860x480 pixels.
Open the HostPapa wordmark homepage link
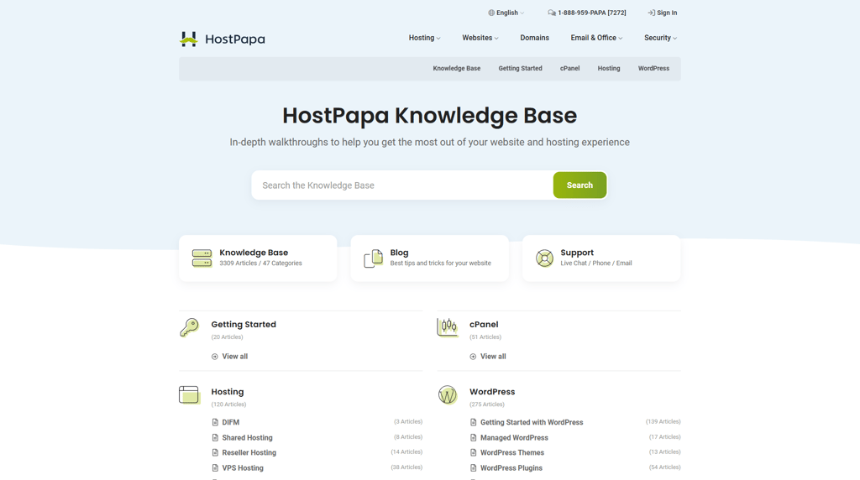(x=235, y=39)
